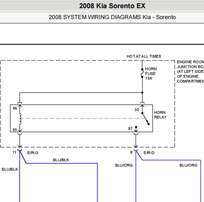Click the wire junction dot below horn fuse
Viewport: 204px width, 202px height.
coord(142,92)
